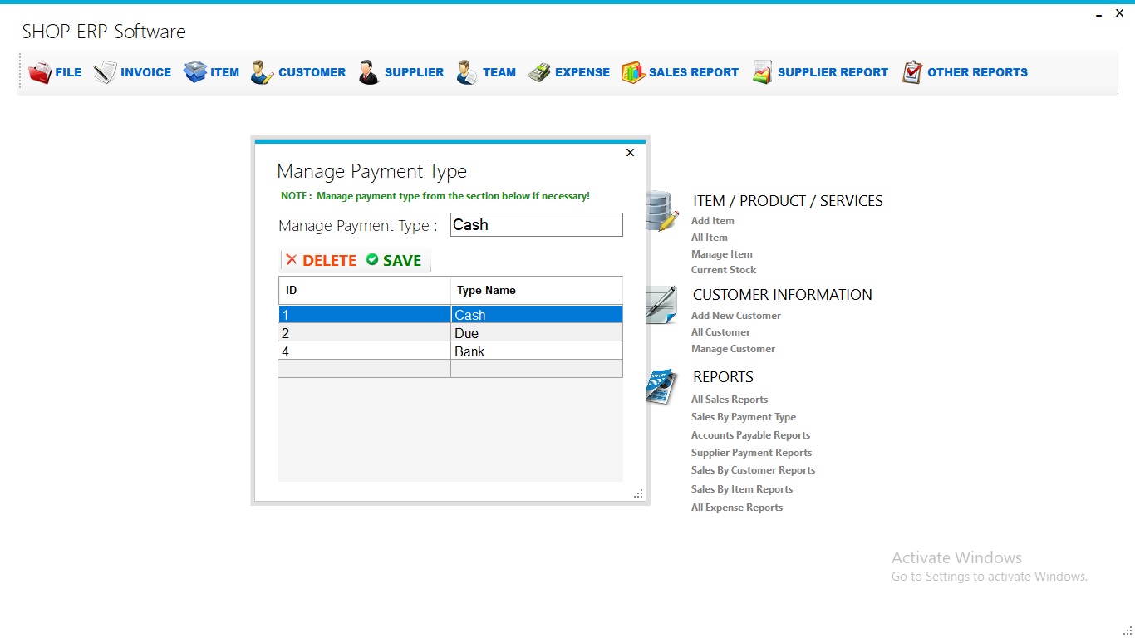Open the Add New Customer link
This screenshot has width=1135, height=638.
pos(735,315)
